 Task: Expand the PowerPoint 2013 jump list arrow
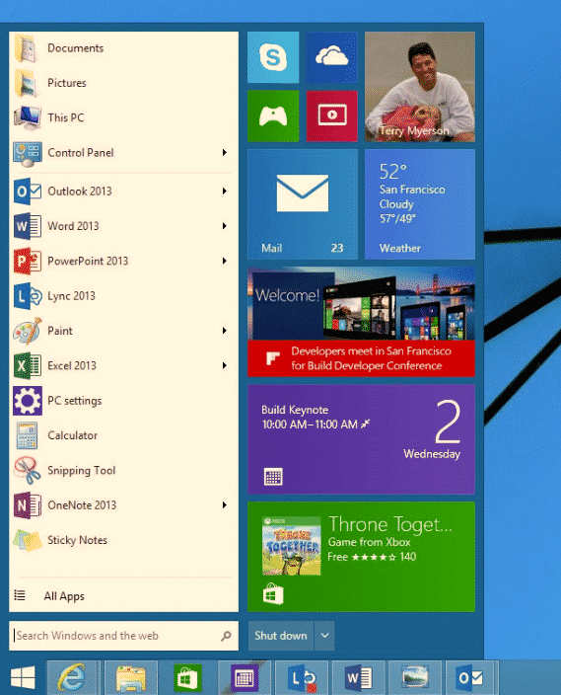[x=225, y=261]
